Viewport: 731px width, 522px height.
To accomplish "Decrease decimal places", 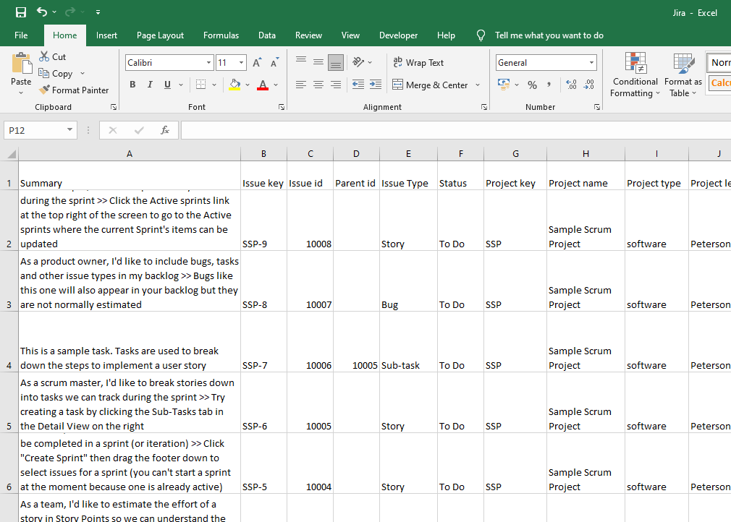I will pyautogui.click(x=589, y=85).
